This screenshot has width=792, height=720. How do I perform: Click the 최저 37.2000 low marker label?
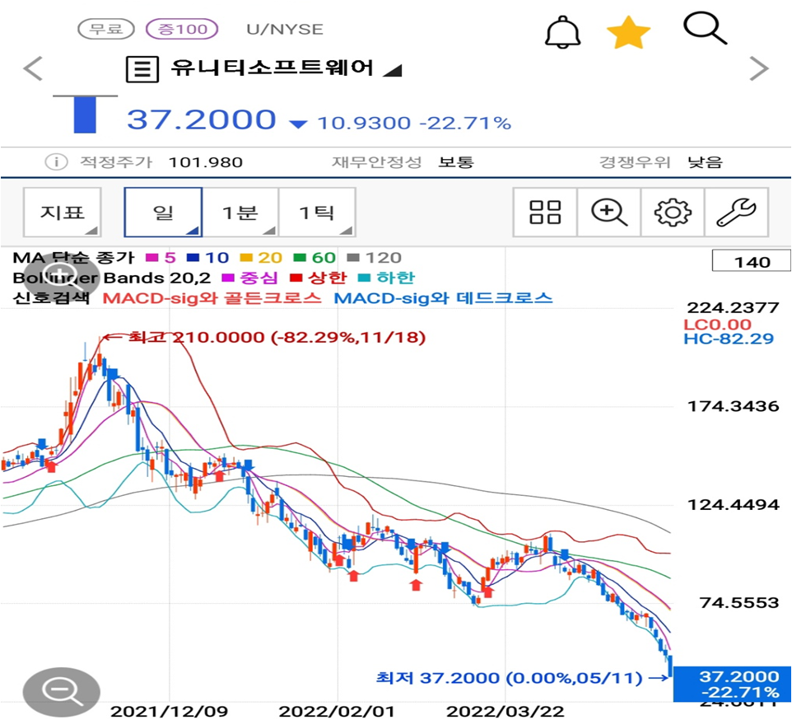[x=509, y=678]
